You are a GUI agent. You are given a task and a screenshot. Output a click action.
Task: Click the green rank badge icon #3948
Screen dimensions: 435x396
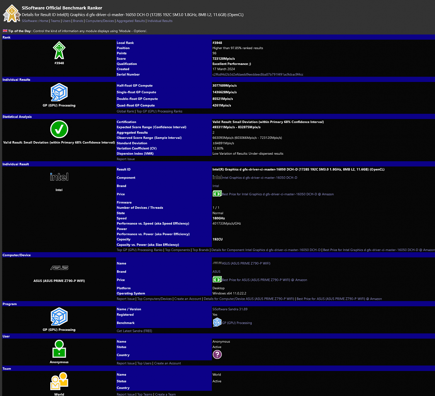pos(59,50)
